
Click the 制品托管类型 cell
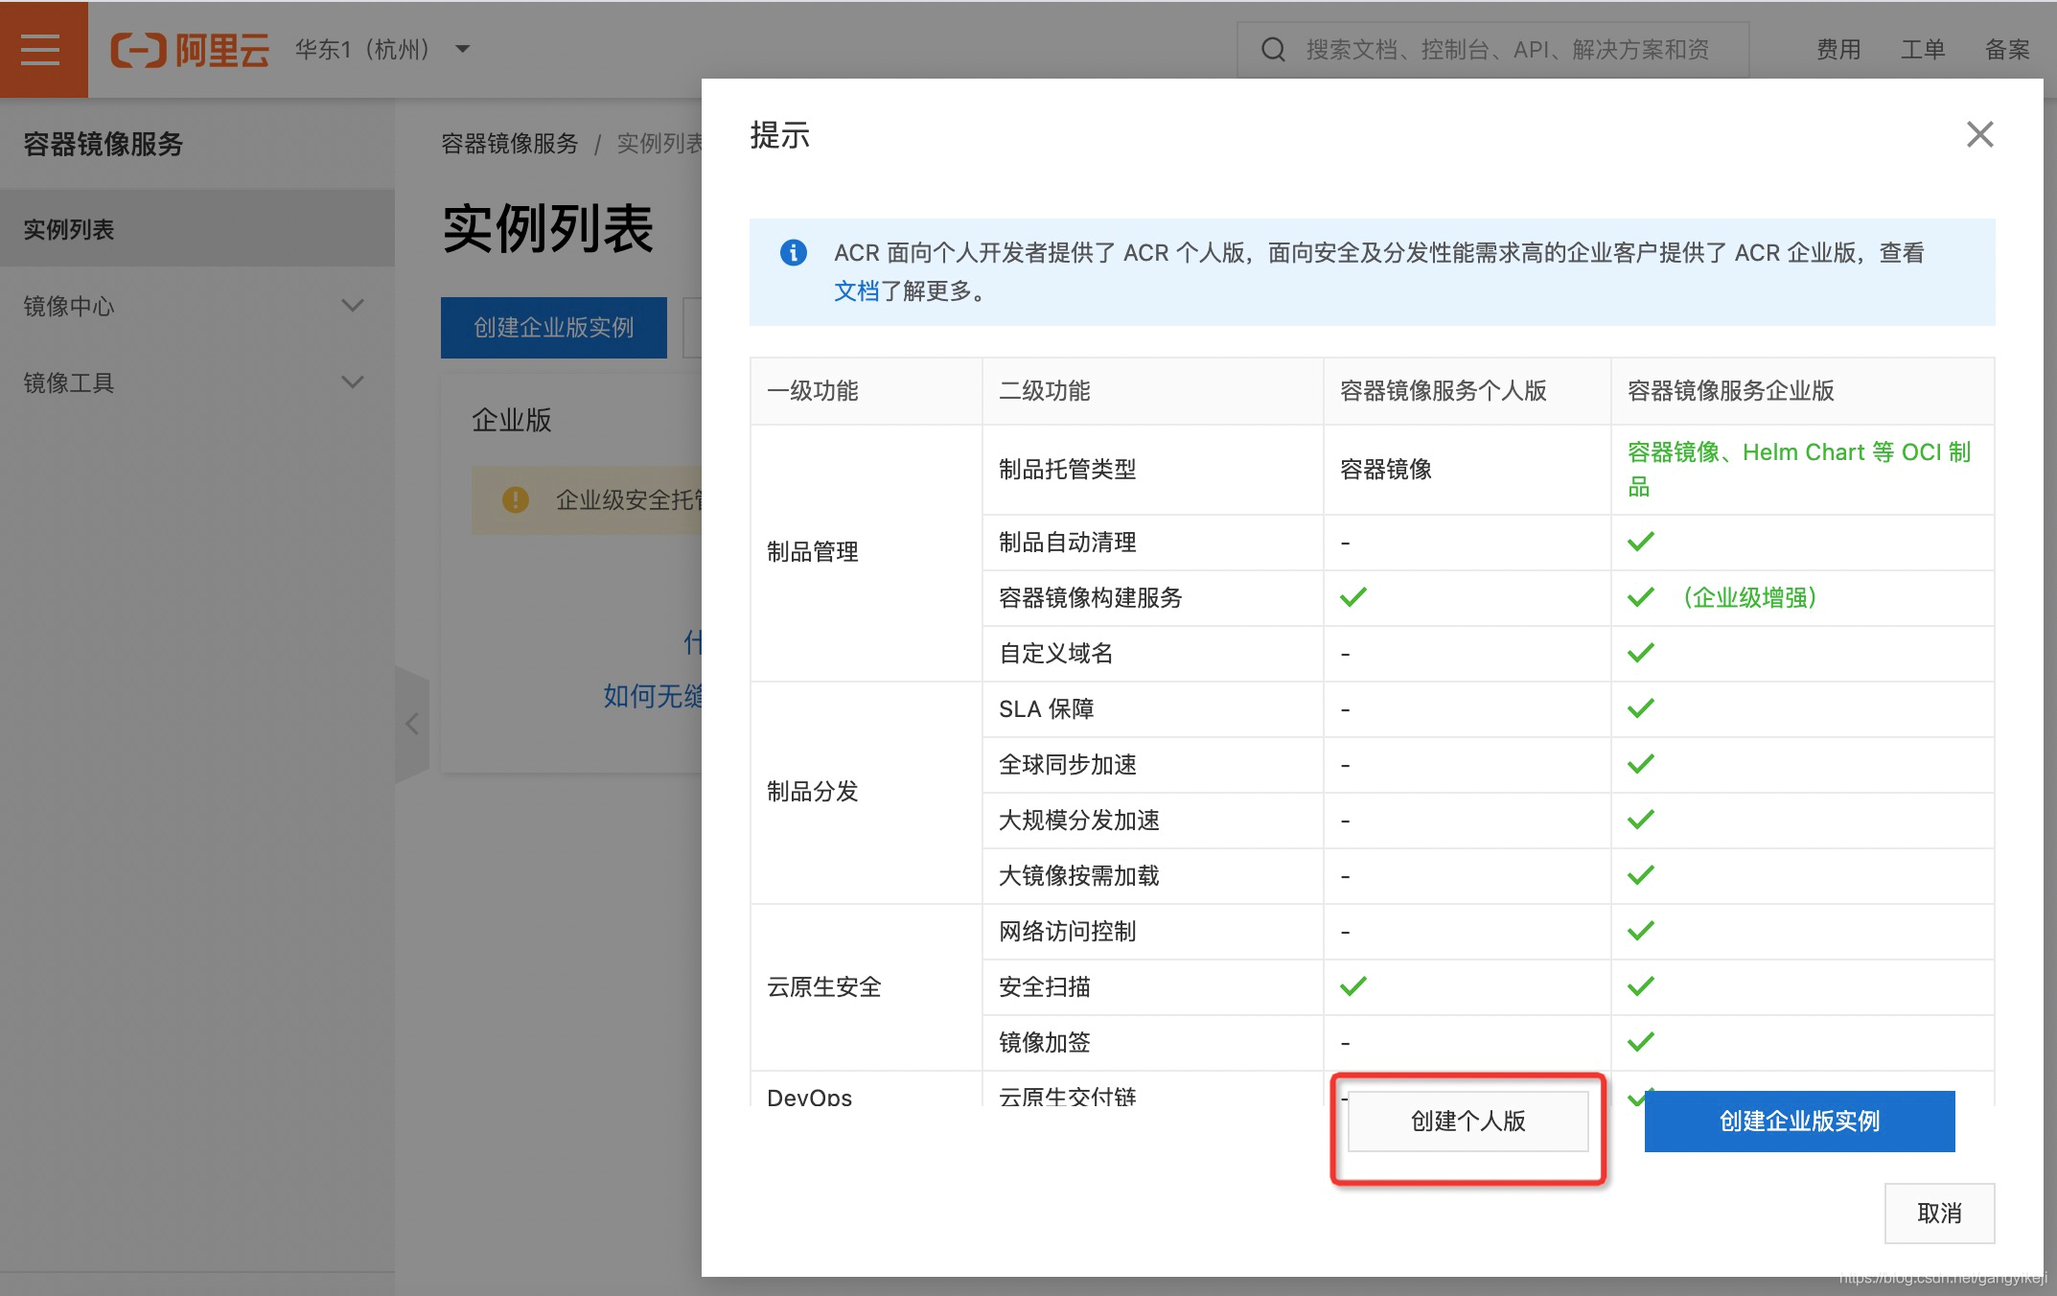coord(1153,470)
